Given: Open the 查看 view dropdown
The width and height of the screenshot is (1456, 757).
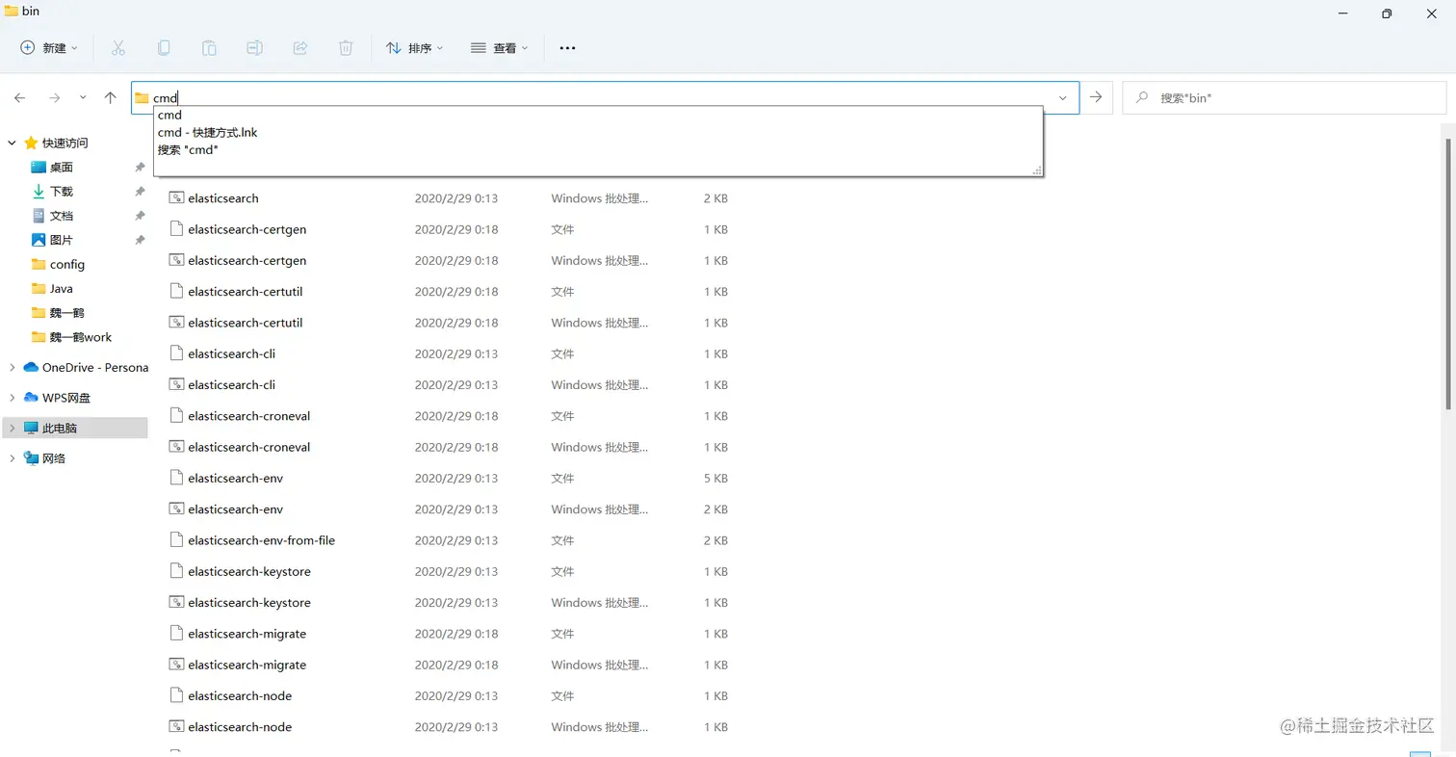Looking at the screenshot, I should (x=499, y=47).
